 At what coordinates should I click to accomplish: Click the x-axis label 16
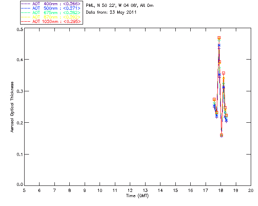click(191, 190)
